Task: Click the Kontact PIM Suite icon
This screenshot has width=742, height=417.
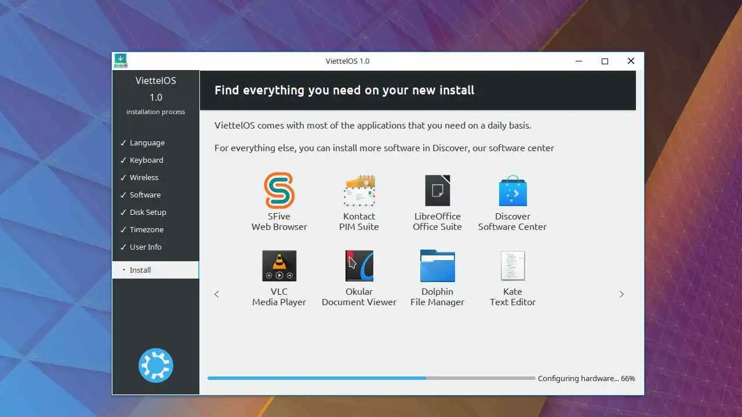Action: (x=359, y=191)
